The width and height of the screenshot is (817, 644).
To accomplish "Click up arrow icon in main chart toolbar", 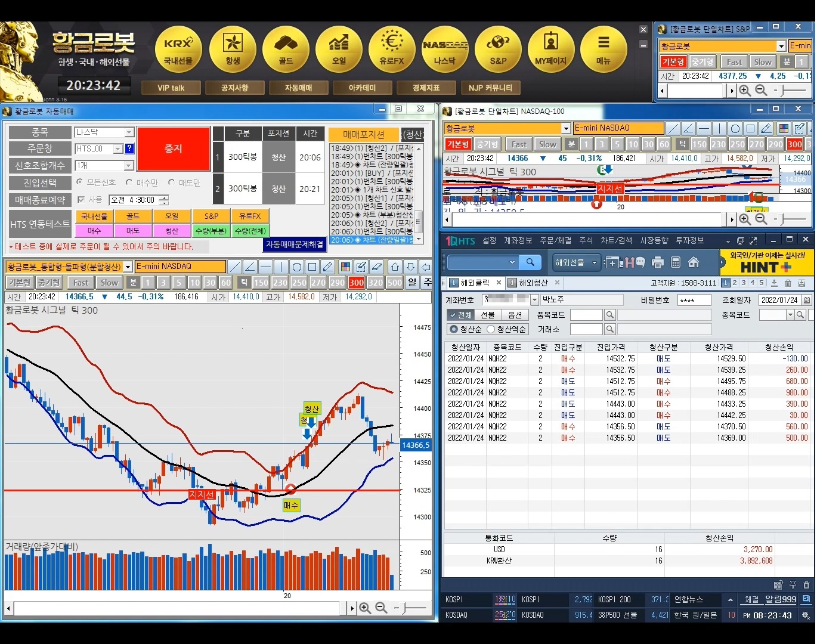I will tap(395, 267).
